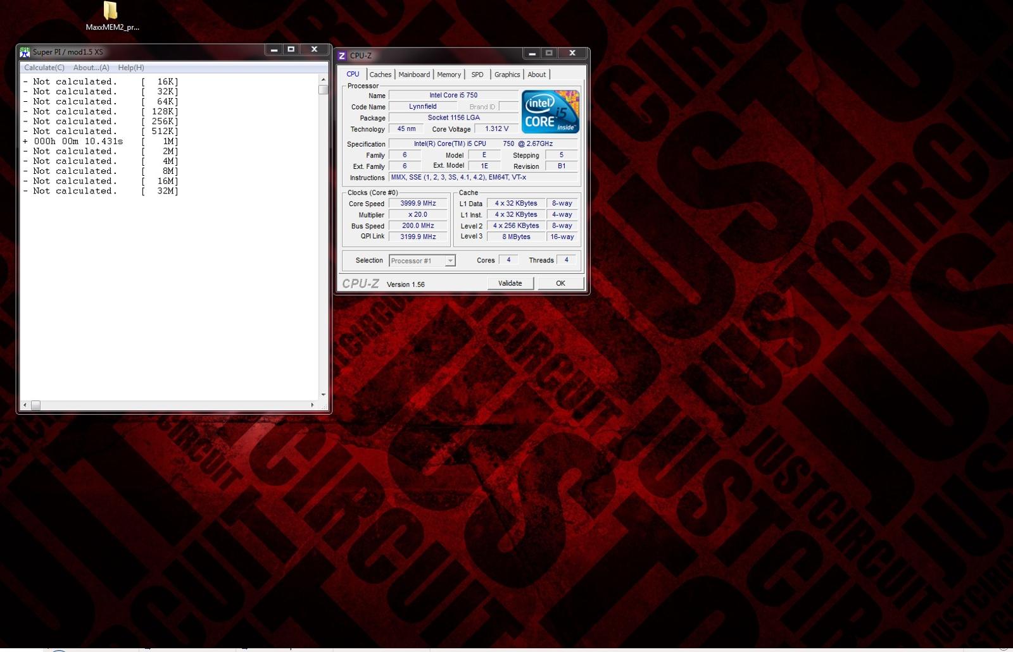Click the Core Voltage value '1.312 V'
This screenshot has height=652, width=1013.
[497, 129]
